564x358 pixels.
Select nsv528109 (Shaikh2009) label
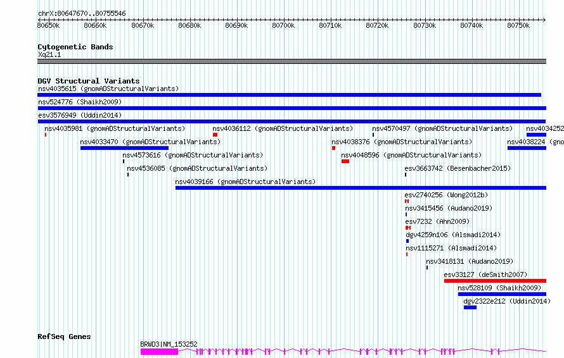(x=499, y=288)
